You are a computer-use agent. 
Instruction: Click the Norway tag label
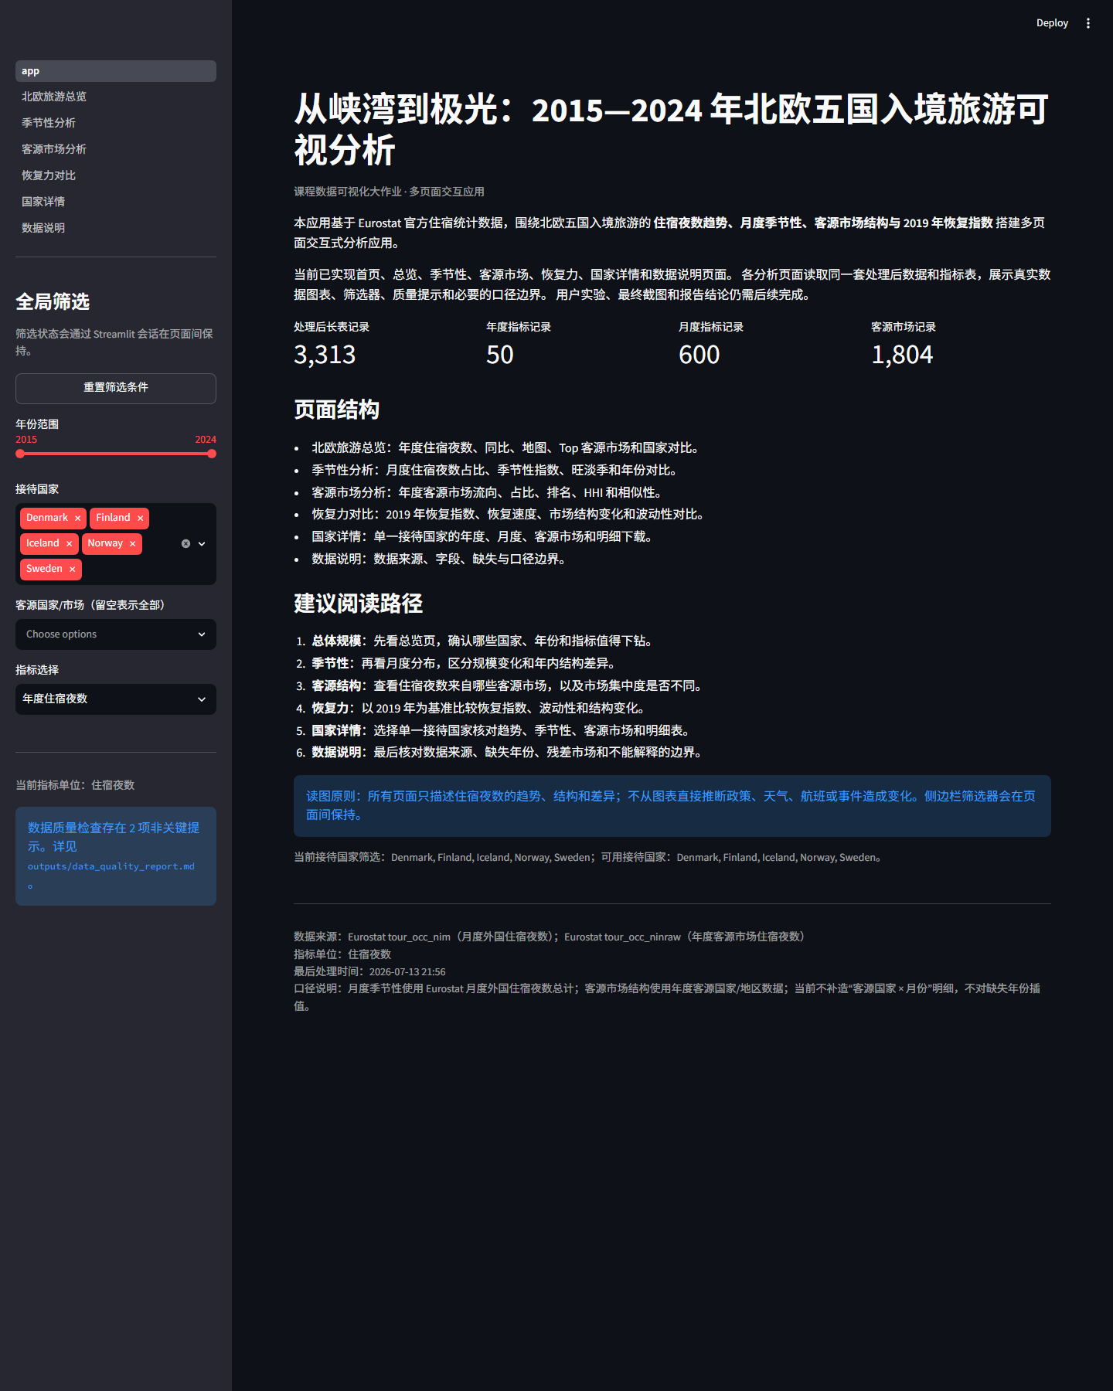[105, 543]
